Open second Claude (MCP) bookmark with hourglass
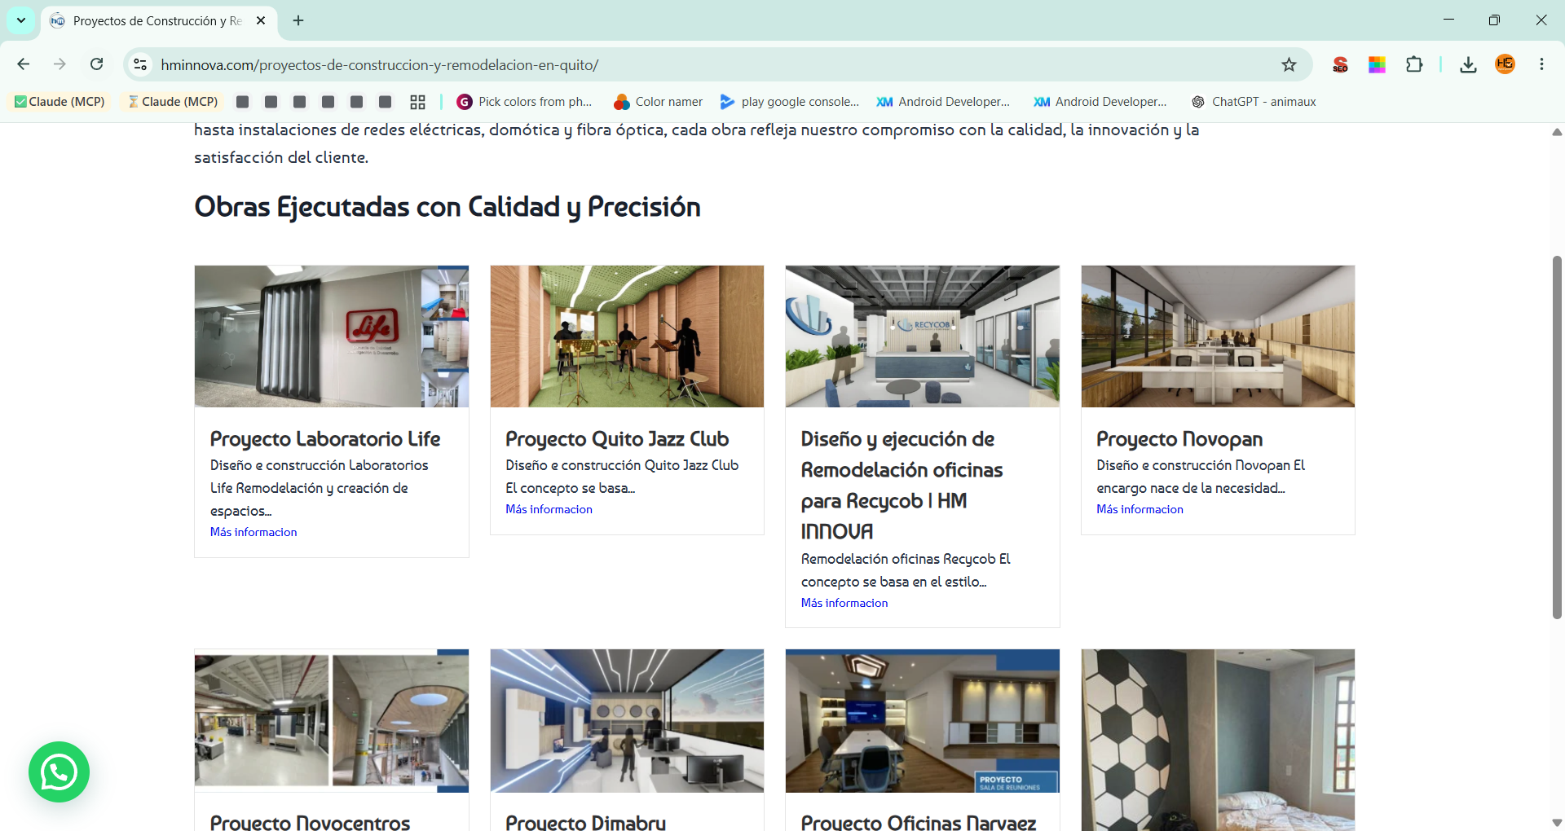Screen dimensions: 1565x831 click(x=174, y=102)
